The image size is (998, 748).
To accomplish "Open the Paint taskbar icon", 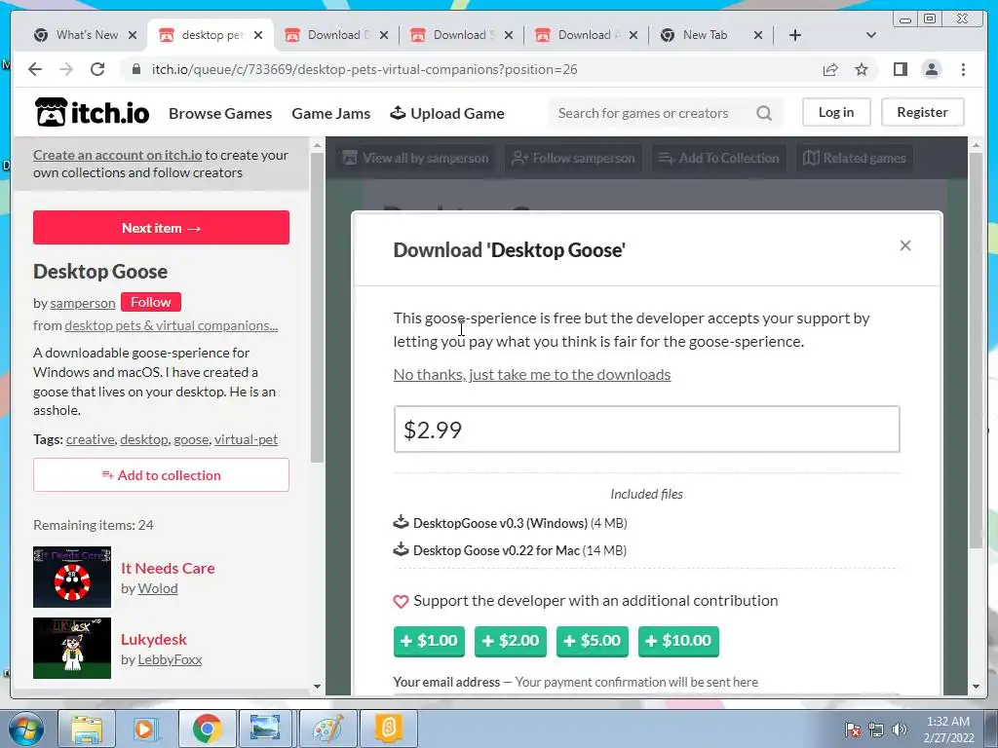I will [x=327, y=729].
